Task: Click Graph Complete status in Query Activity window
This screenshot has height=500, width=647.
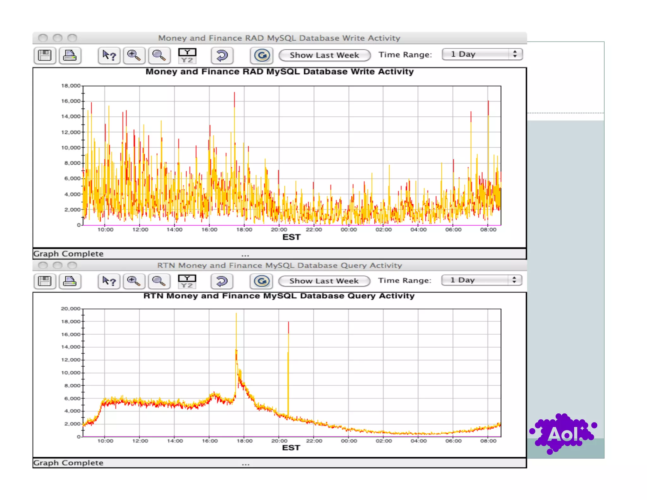Action: pos(68,463)
